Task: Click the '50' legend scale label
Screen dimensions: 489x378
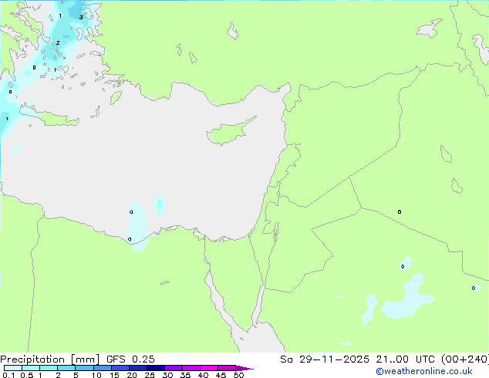Action: click(x=238, y=375)
